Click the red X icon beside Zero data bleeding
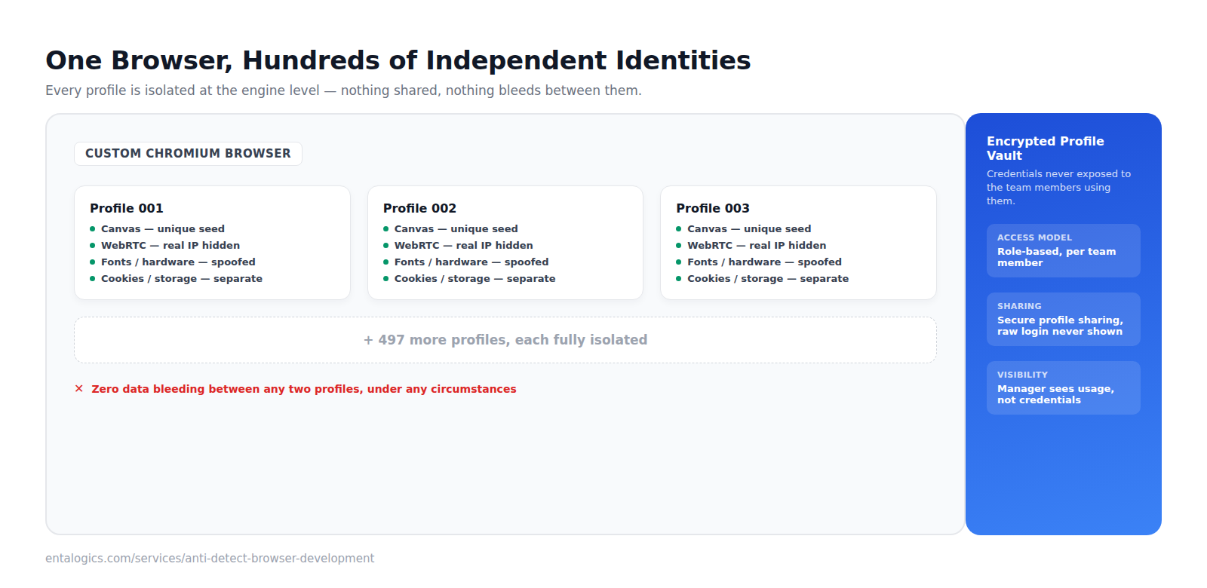1207x588 pixels. [x=79, y=389]
